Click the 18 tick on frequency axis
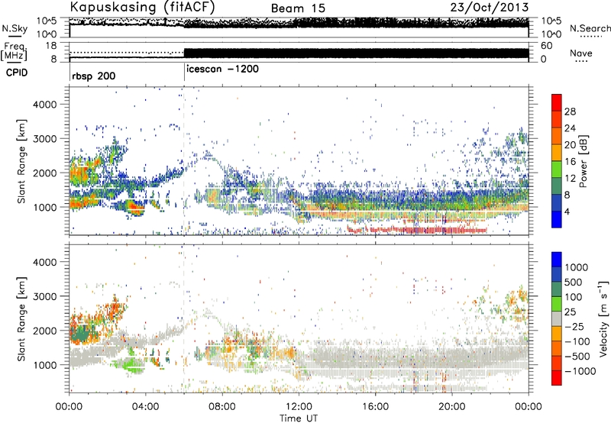611x423 pixels. click(x=51, y=46)
